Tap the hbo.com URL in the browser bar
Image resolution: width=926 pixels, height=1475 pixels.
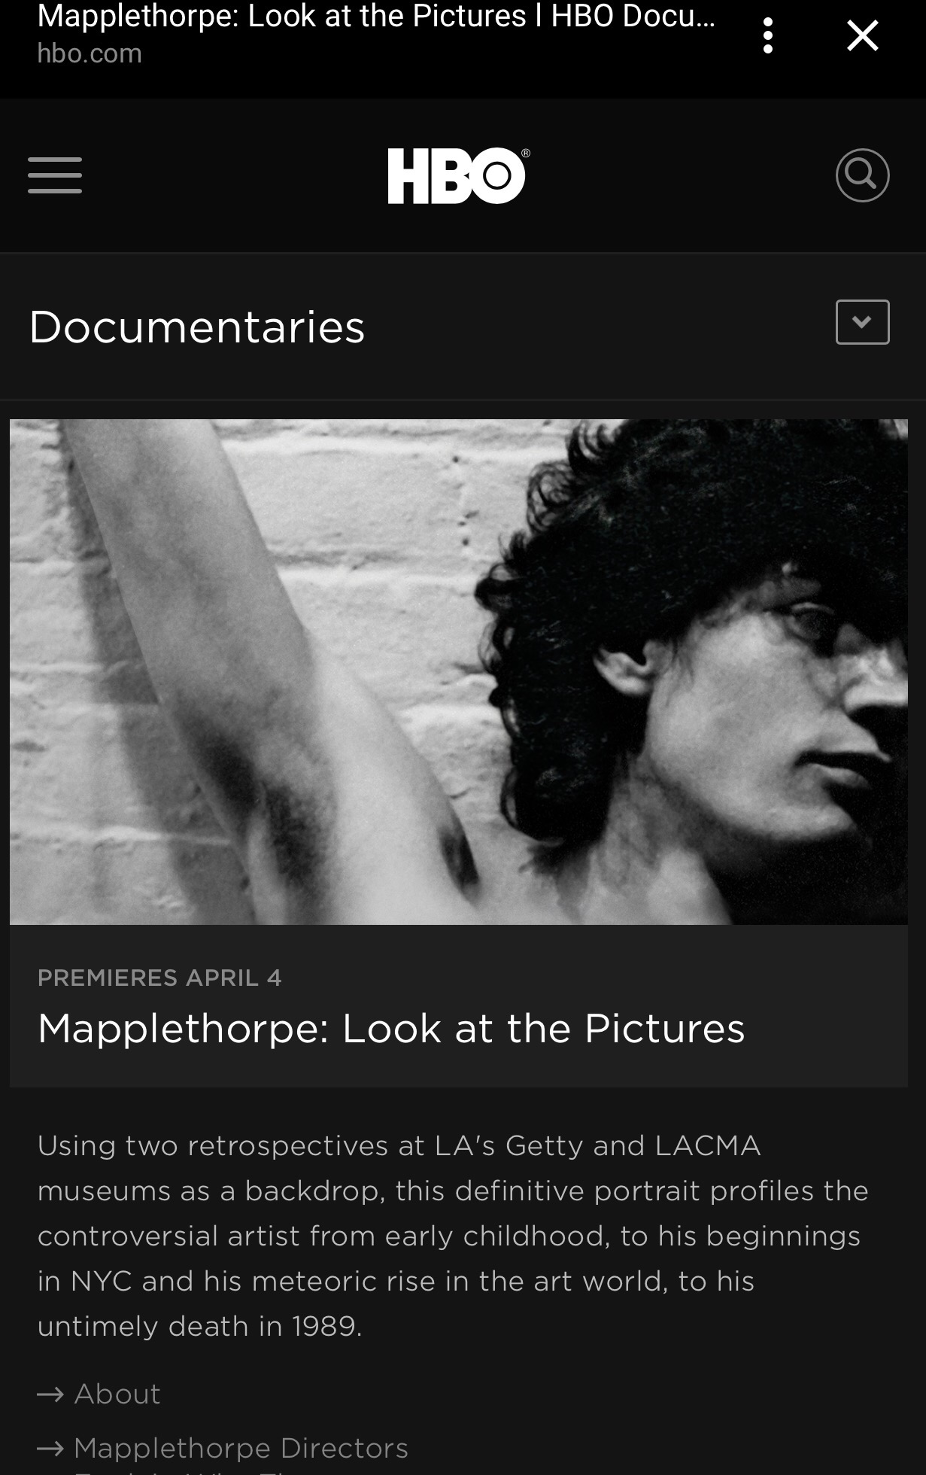90,54
